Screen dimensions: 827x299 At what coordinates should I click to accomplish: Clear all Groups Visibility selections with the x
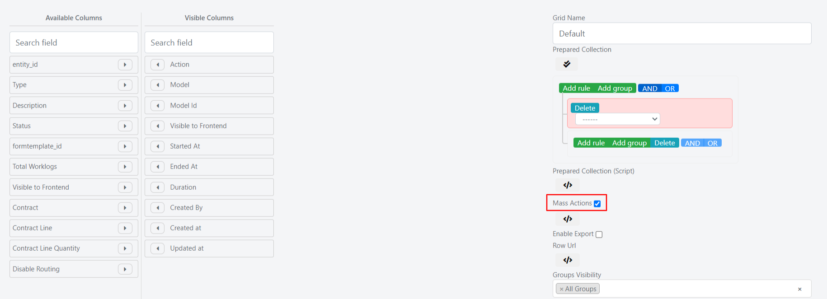(x=799, y=289)
